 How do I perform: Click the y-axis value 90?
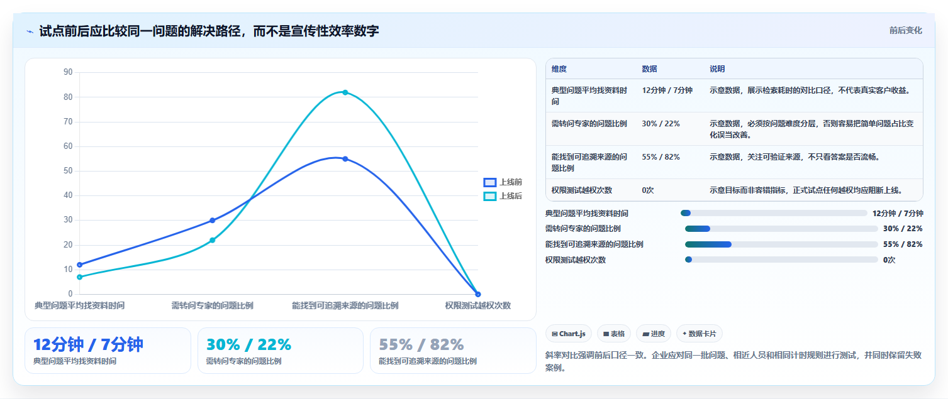pyautogui.click(x=68, y=72)
